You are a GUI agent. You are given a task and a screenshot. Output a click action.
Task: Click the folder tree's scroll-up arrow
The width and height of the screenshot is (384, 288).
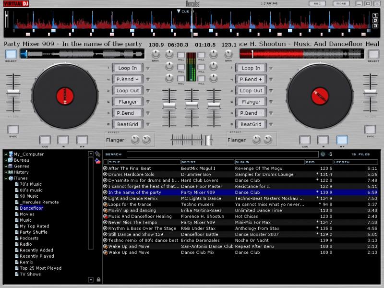pos(91,154)
